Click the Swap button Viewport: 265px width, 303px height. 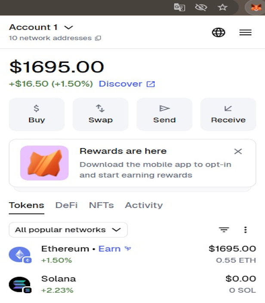click(x=100, y=114)
